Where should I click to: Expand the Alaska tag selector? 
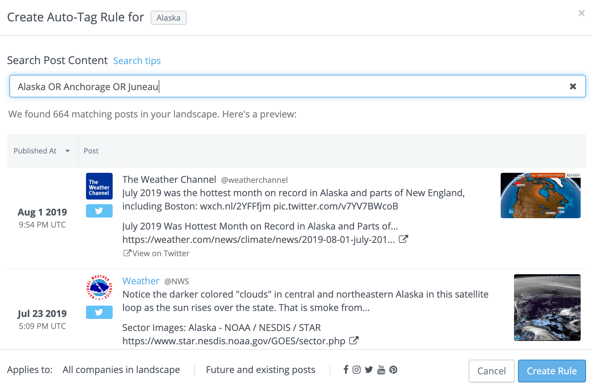click(x=168, y=18)
